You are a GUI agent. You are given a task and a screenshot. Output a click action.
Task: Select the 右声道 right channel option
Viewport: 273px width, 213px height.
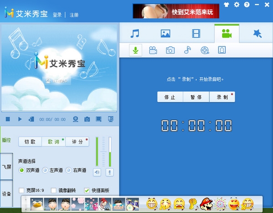[69, 170]
